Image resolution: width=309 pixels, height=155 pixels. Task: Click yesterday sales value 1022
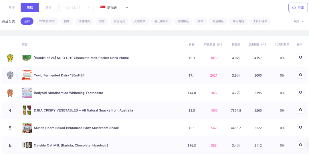coord(214,93)
